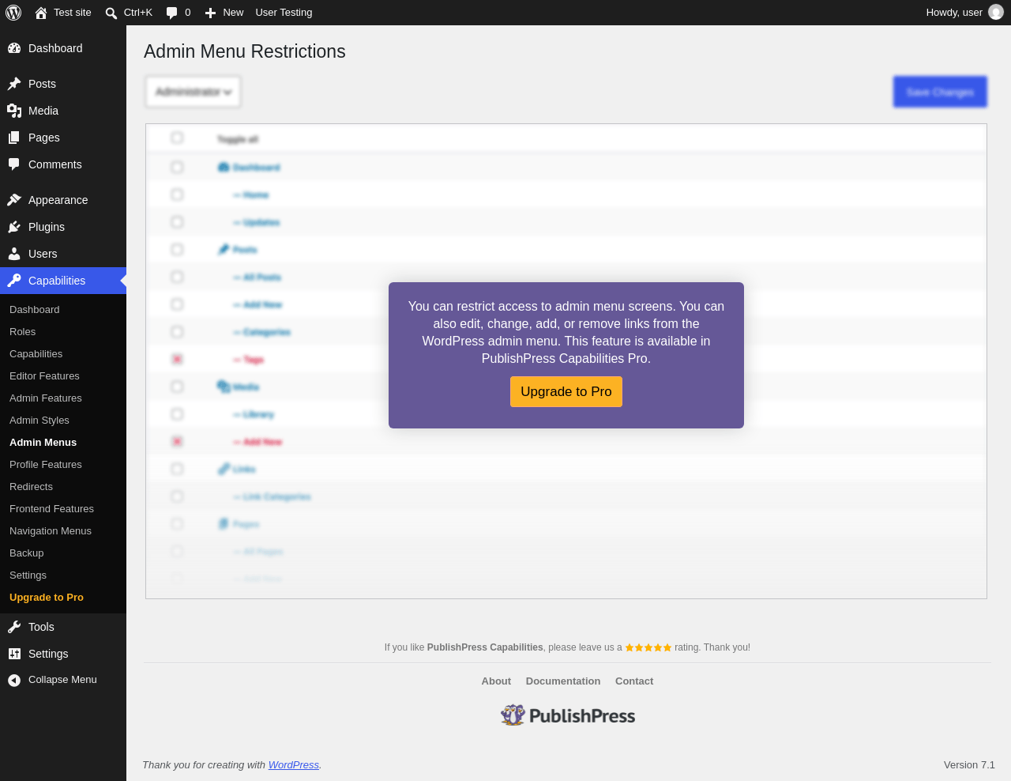Open the Administrator role dropdown
Viewport: 1011px width, 781px height.
(194, 92)
